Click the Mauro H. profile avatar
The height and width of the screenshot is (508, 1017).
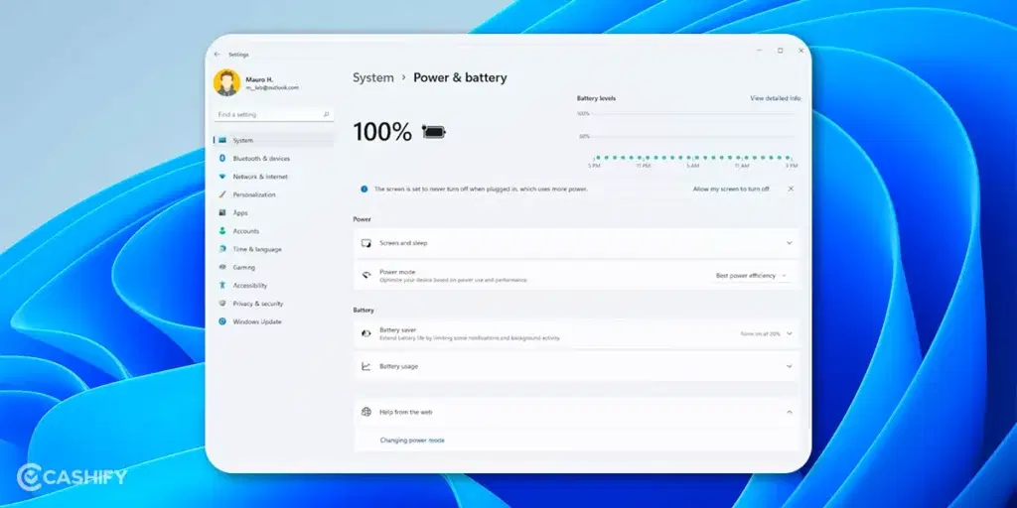pos(227,83)
